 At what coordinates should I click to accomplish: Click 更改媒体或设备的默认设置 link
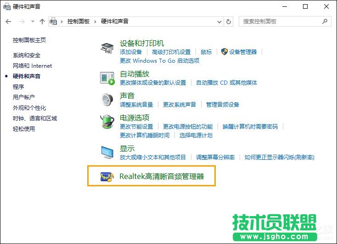point(153,83)
